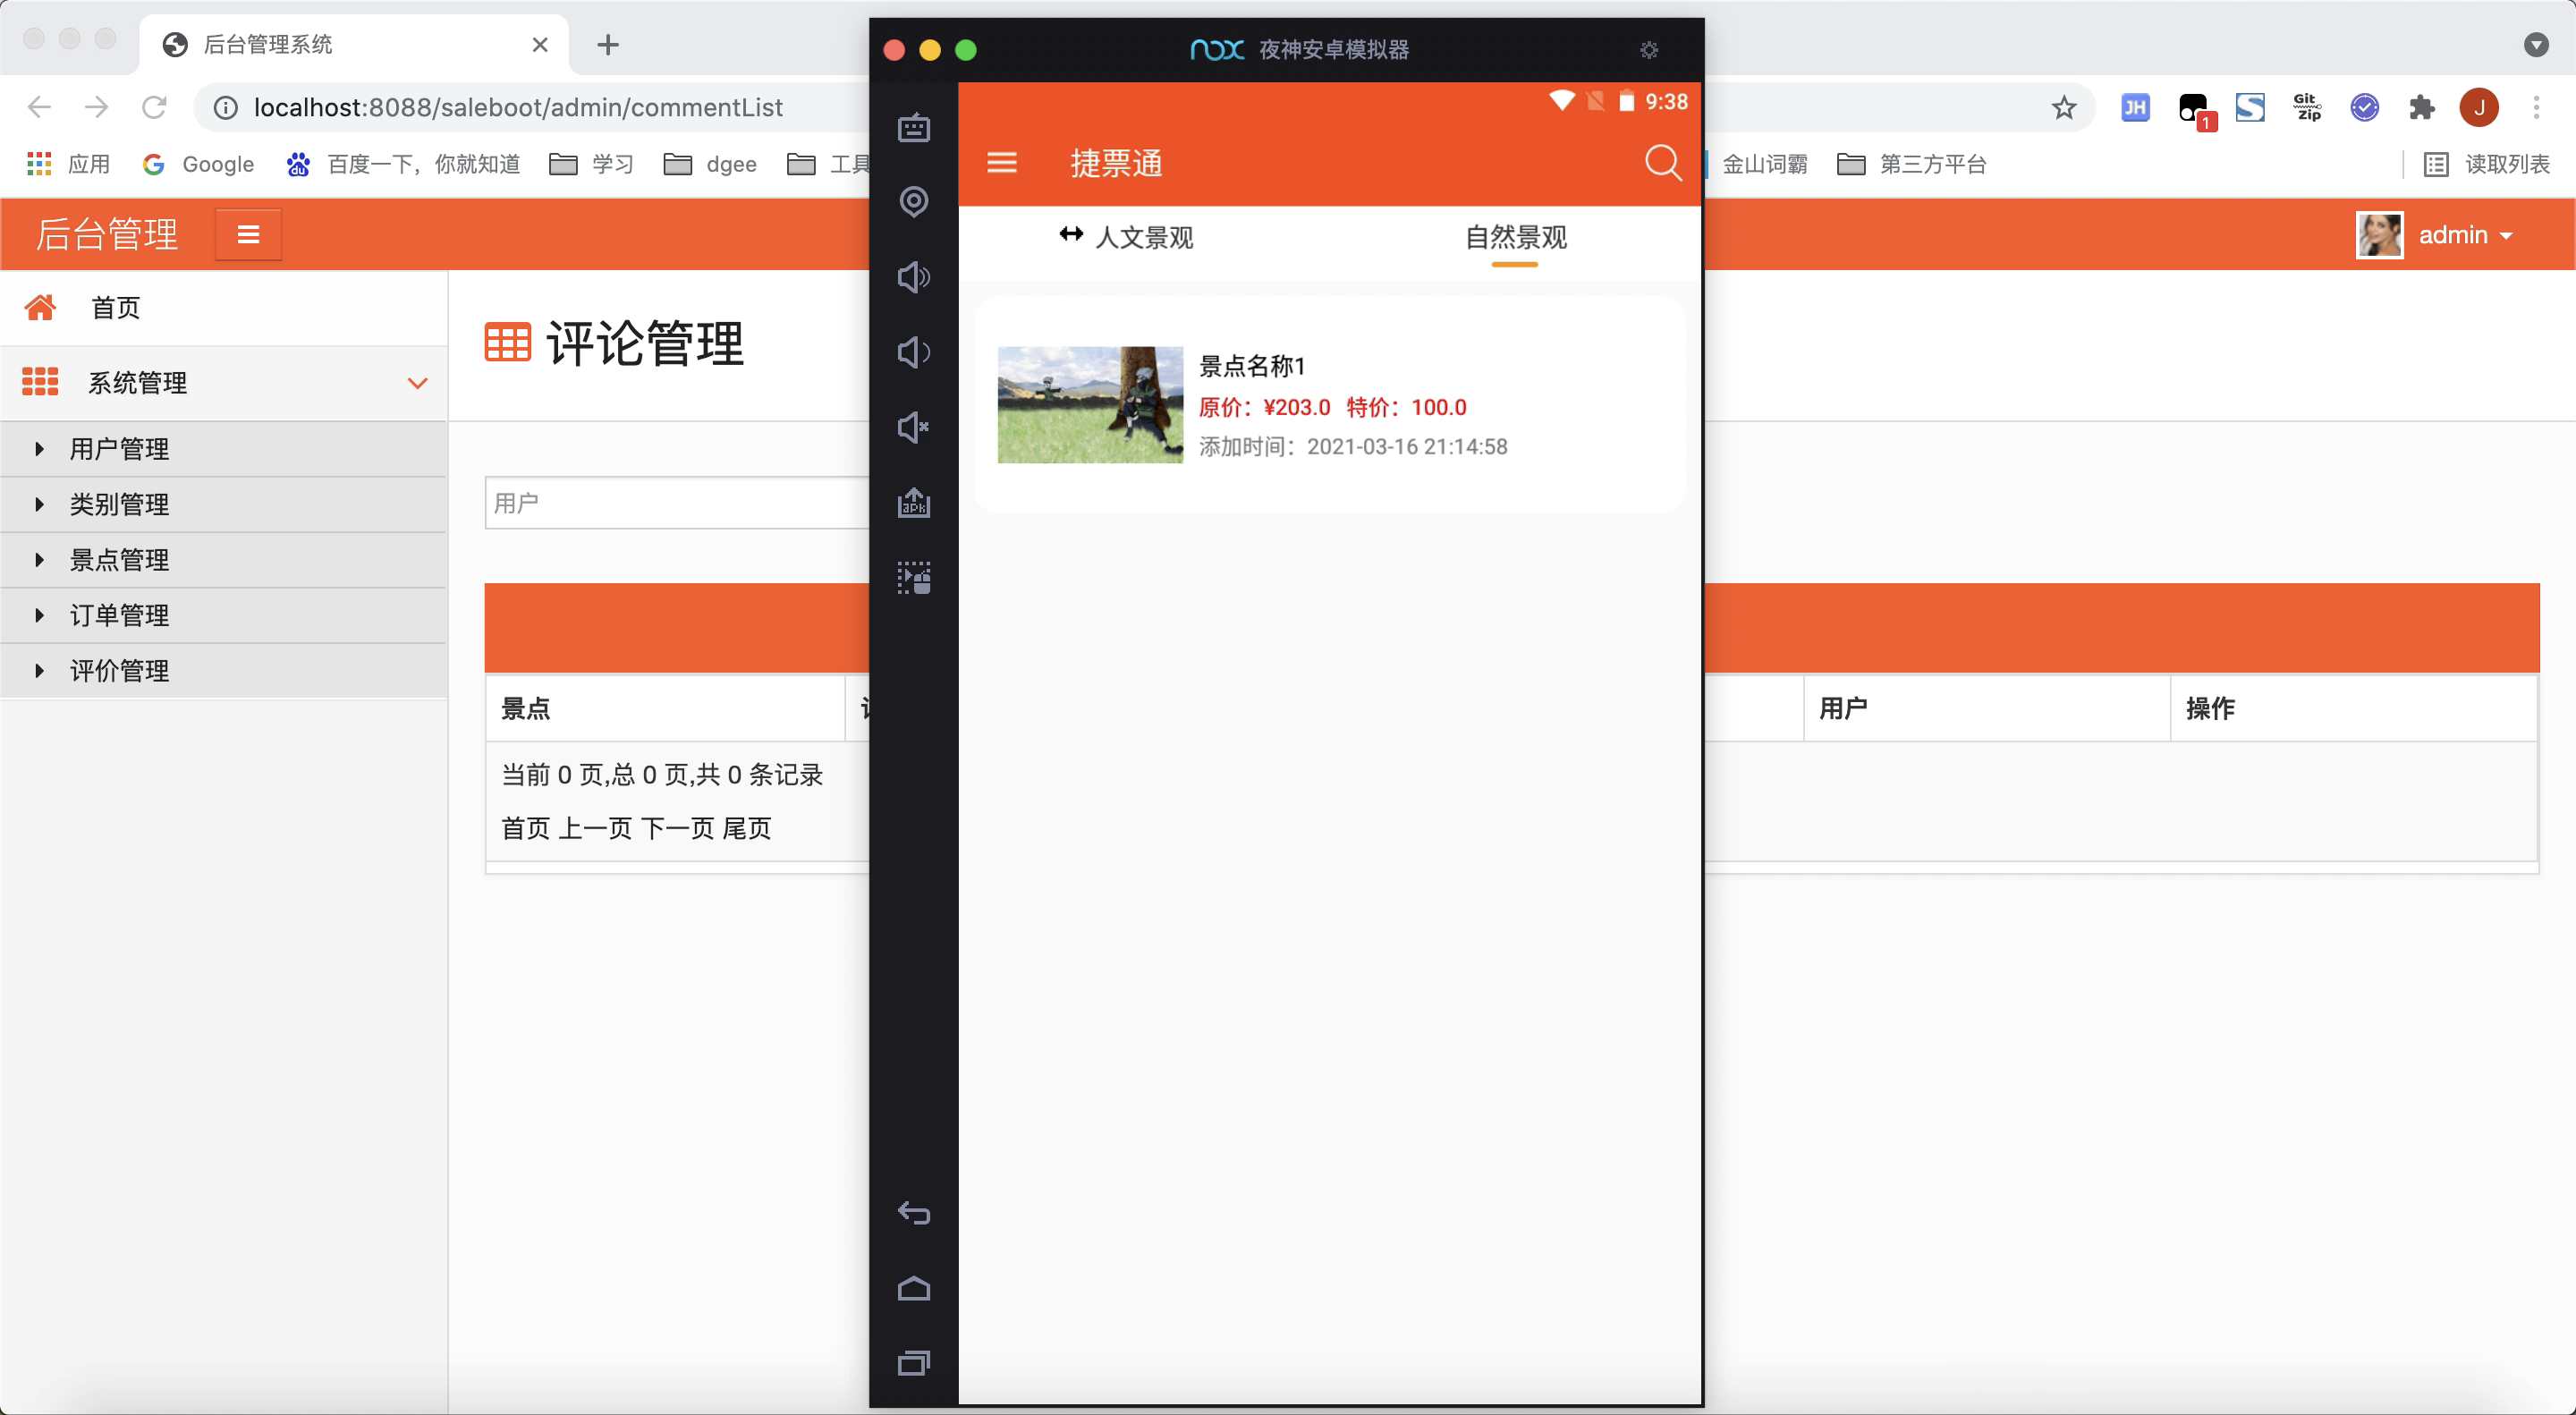Click the 景点名称1 product thumbnail image
Screen dimensions: 2576x1415
pos(1085,399)
